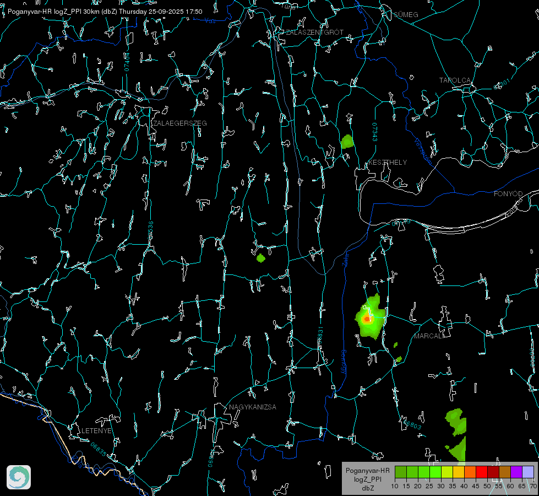Click the legend scale value 10
This screenshot has width=539, height=496.
click(x=395, y=486)
